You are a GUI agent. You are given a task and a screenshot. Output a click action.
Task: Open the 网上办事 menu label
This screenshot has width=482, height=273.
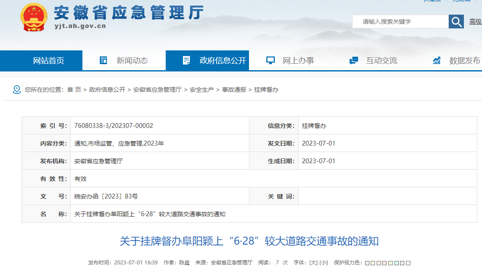[x=298, y=61]
